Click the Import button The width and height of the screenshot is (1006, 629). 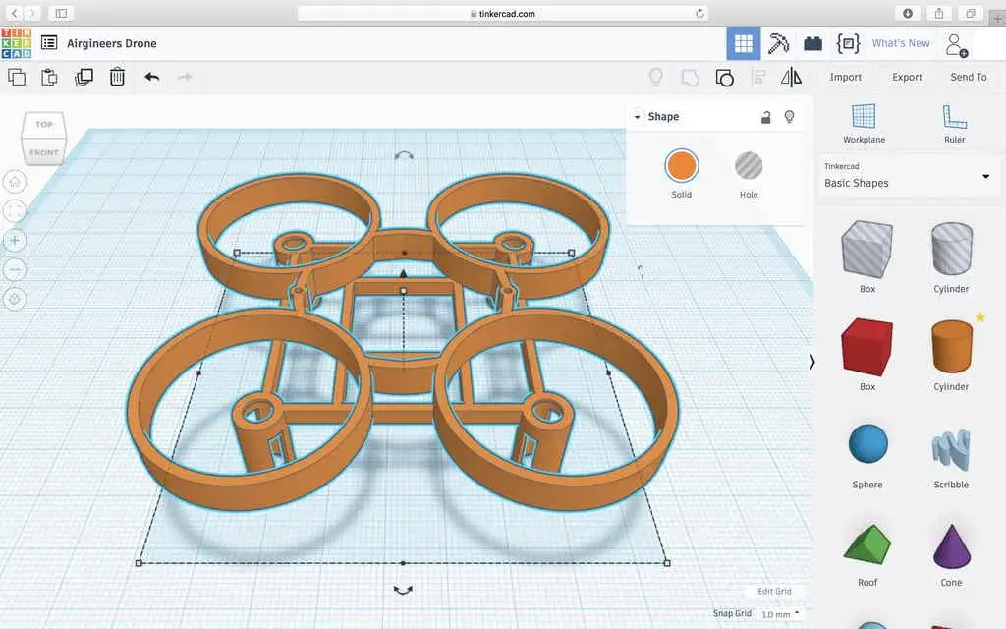[x=845, y=77]
